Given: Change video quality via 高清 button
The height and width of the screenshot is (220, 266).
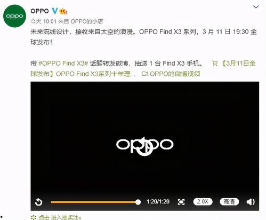Looking at the screenshot, I should tap(229, 202).
